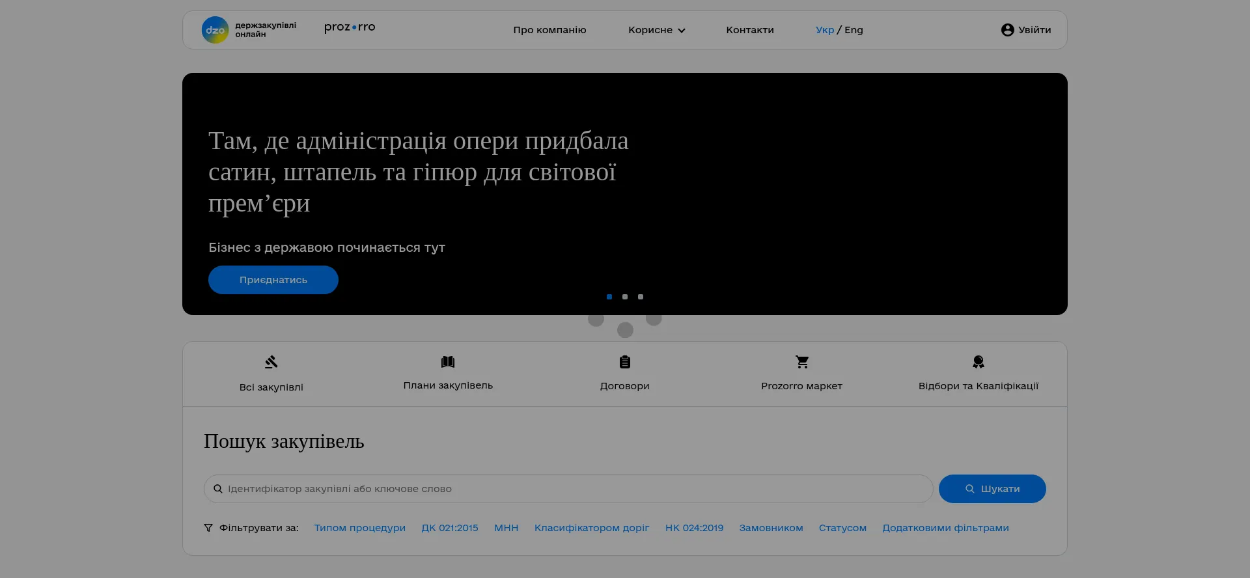Image resolution: width=1250 pixels, height=578 pixels.
Task: Click the Плани закупівель book icon
Action: coord(448,362)
